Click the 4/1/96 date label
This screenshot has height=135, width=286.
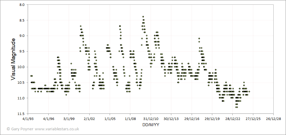click(48, 119)
